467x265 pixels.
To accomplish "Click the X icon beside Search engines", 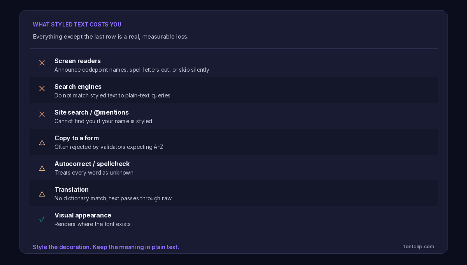I will (x=42, y=88).
